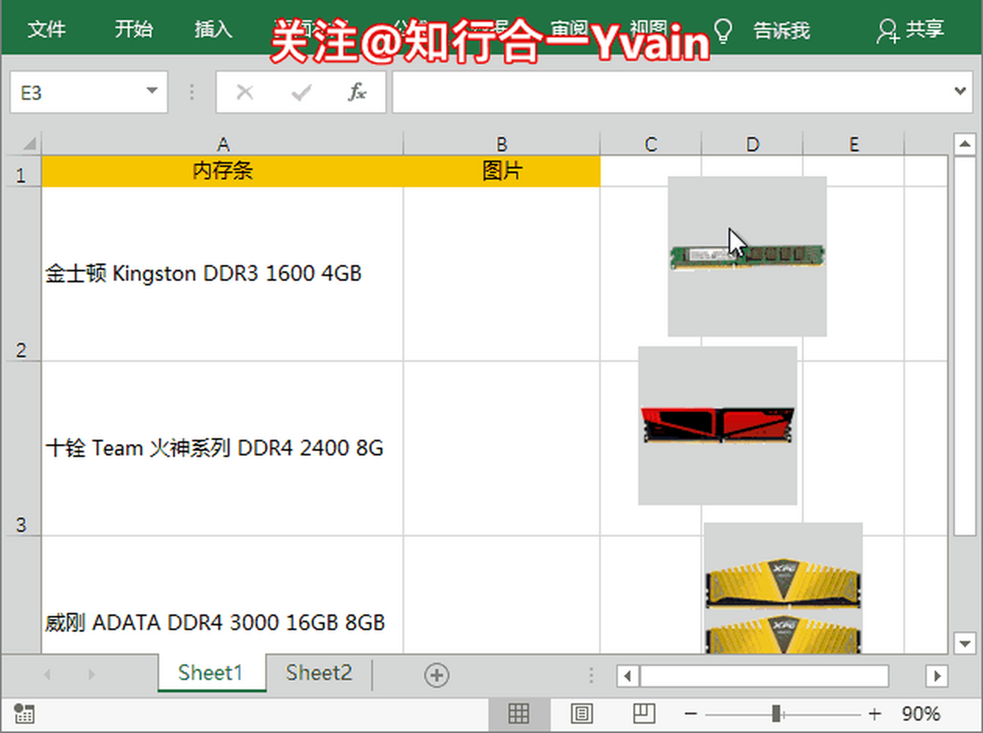Select column C header
Viewport: 983px width, 733px height.
point(651,144)
